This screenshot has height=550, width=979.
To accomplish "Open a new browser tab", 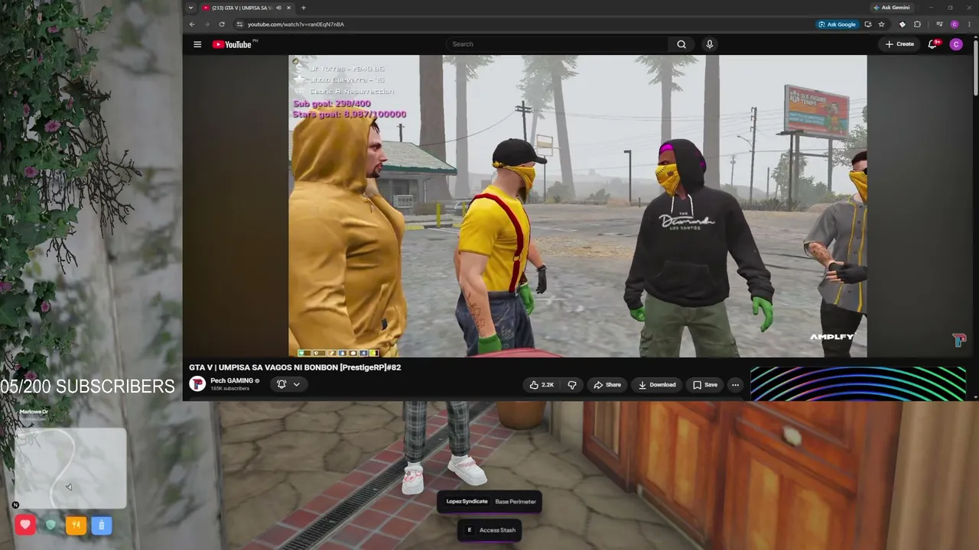I will (304, 8).
